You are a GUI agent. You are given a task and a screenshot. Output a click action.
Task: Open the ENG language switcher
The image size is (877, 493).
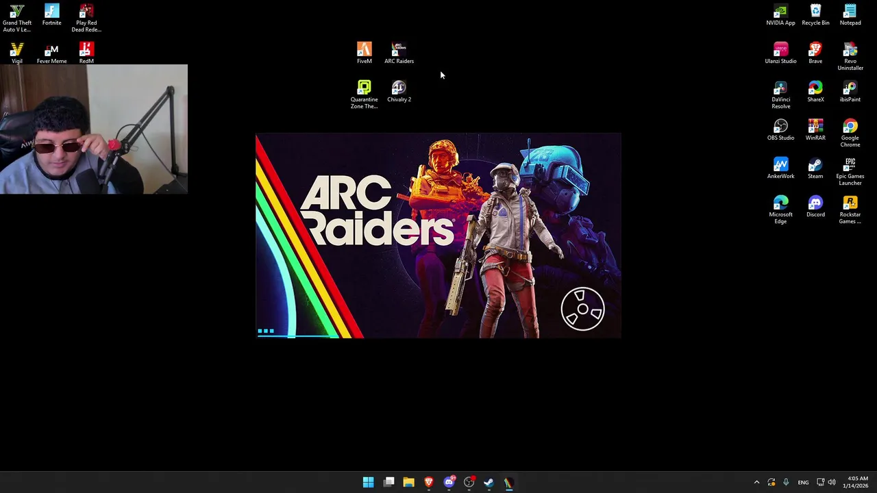pyautogui.click(x=803, y=482)
